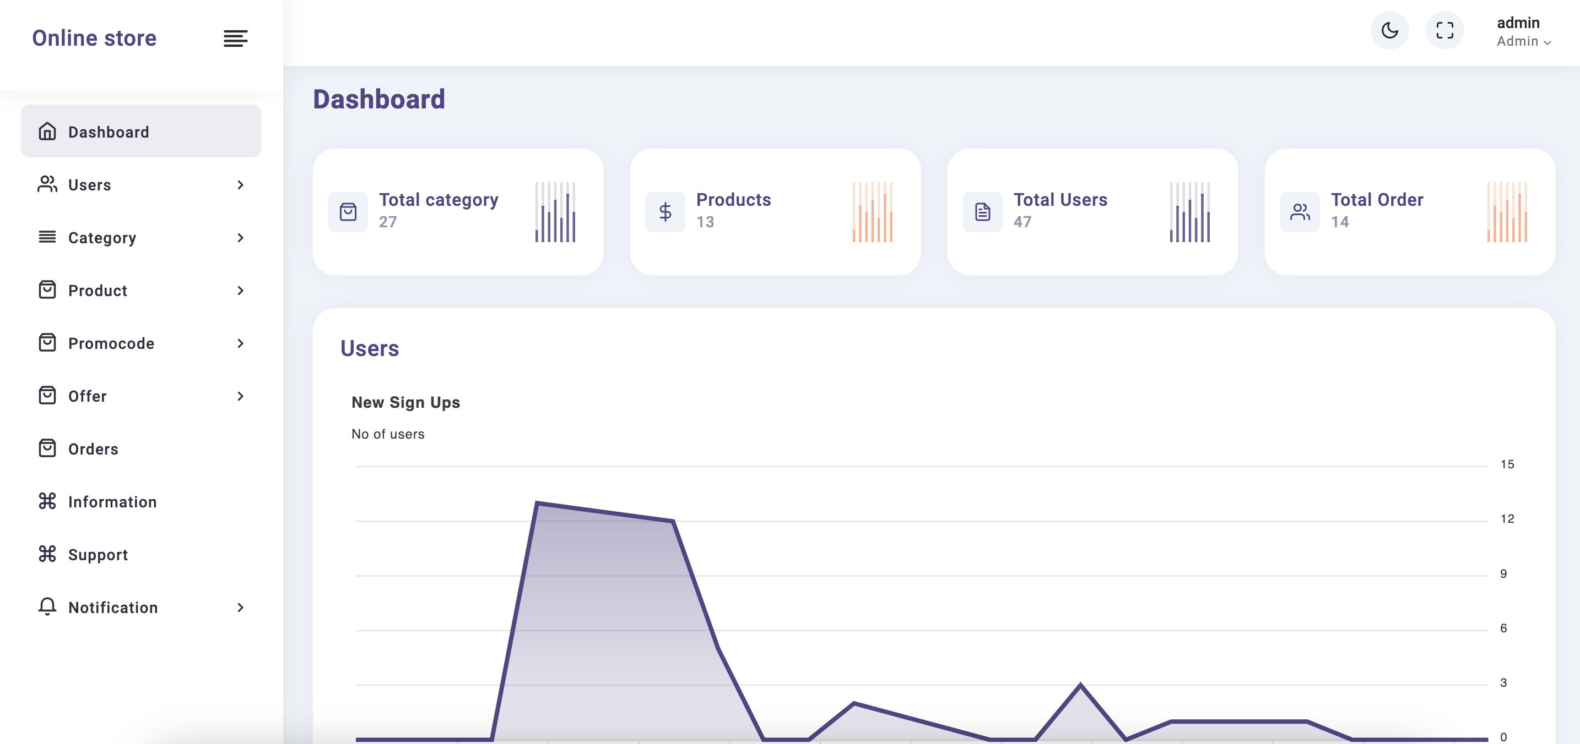The width and height of the screenshot is (1580, 744).
Task: Open the Orders menu item
Action: click(x=93, y=449)
